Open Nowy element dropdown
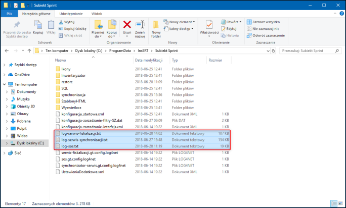 coord(179,22)
